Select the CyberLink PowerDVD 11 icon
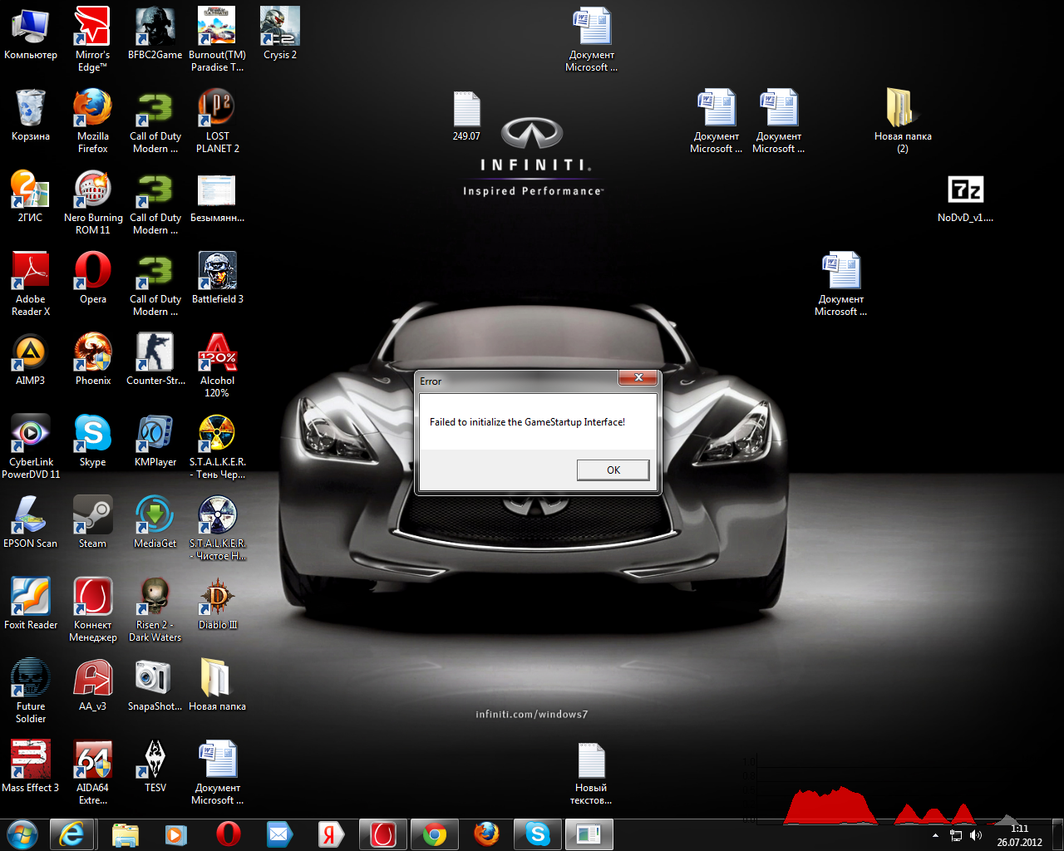This screenshot has height=851, width=1064. click(31, 446)
